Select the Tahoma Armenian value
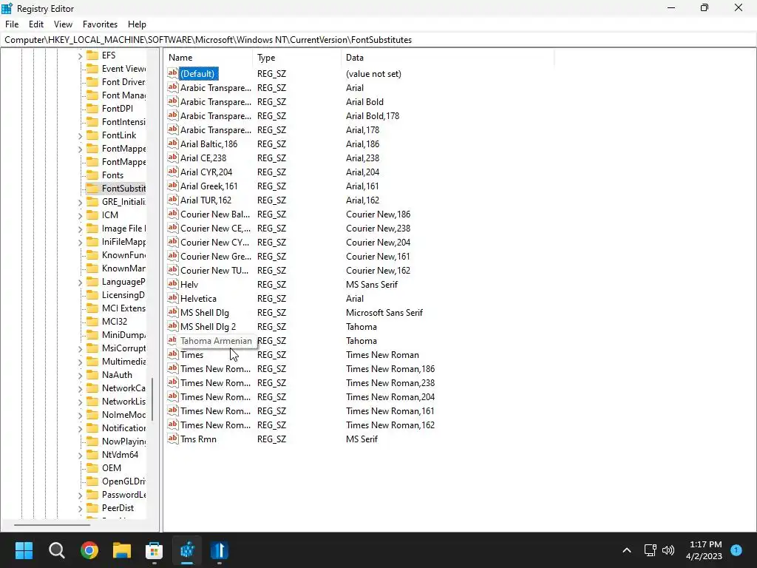 pyautogui.click(x=216, y=340)
